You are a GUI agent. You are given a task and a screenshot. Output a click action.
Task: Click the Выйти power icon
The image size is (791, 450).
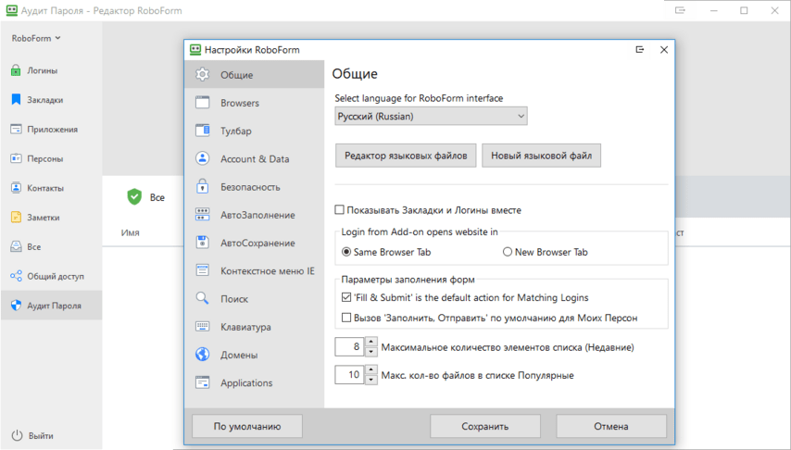click(x=18, y=435)
